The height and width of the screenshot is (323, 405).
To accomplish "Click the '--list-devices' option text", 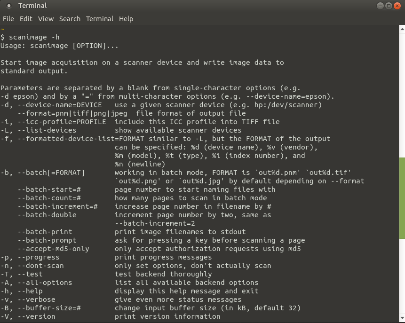I will [47, 130].
